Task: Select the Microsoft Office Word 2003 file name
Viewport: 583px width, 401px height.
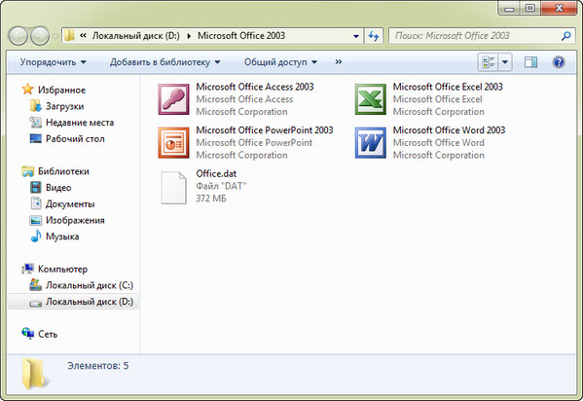Action: pyautogui.click(x=449, y=130)
